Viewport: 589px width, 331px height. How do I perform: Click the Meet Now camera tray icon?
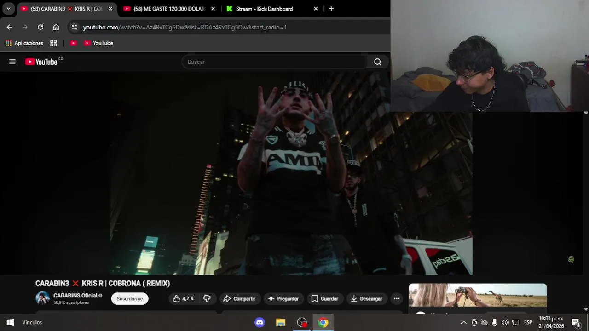click(474, 322)
